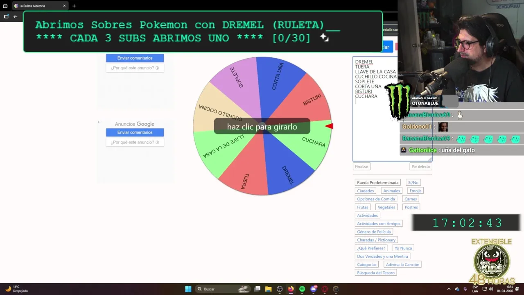Show hidden system tray icons

point(449,289)
